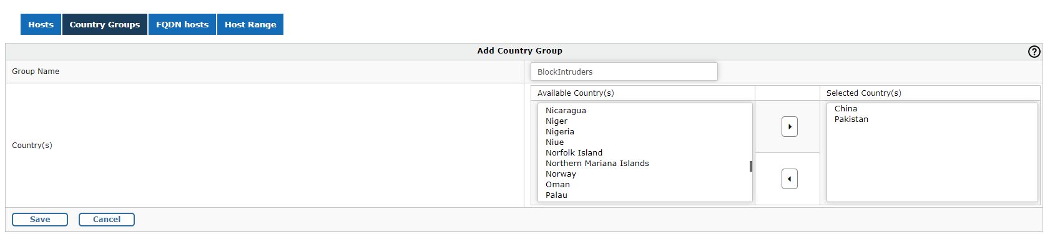The width and height of the screenshot is (1050, 237).
Task: Switch to the Hosts tab
Action: pos(41,24)
